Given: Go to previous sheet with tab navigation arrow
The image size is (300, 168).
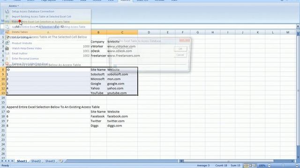Looking at the screenshot, I should click(x=6, y=161).
